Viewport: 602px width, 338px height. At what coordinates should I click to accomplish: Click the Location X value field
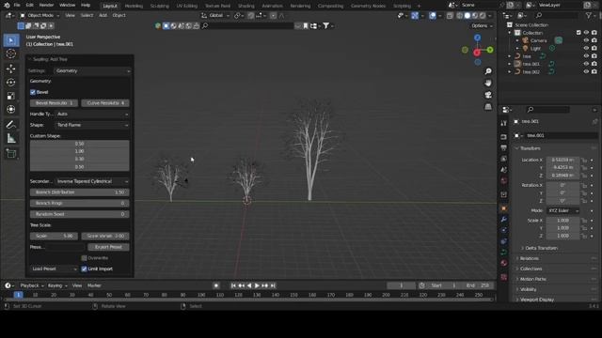coord(562,160)
